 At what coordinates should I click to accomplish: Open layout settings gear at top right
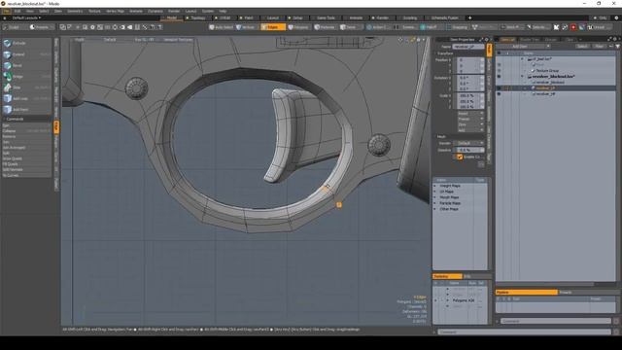(616, 17)
